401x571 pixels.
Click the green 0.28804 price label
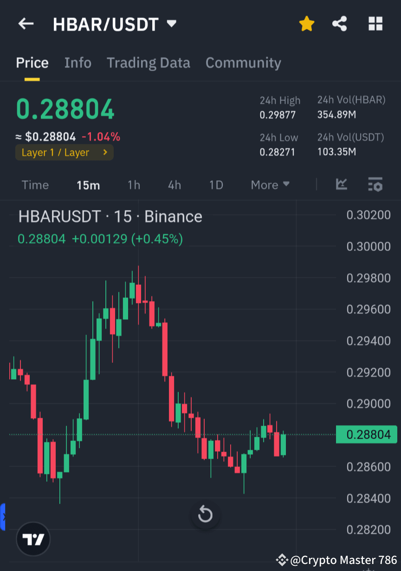pos(366,434)
